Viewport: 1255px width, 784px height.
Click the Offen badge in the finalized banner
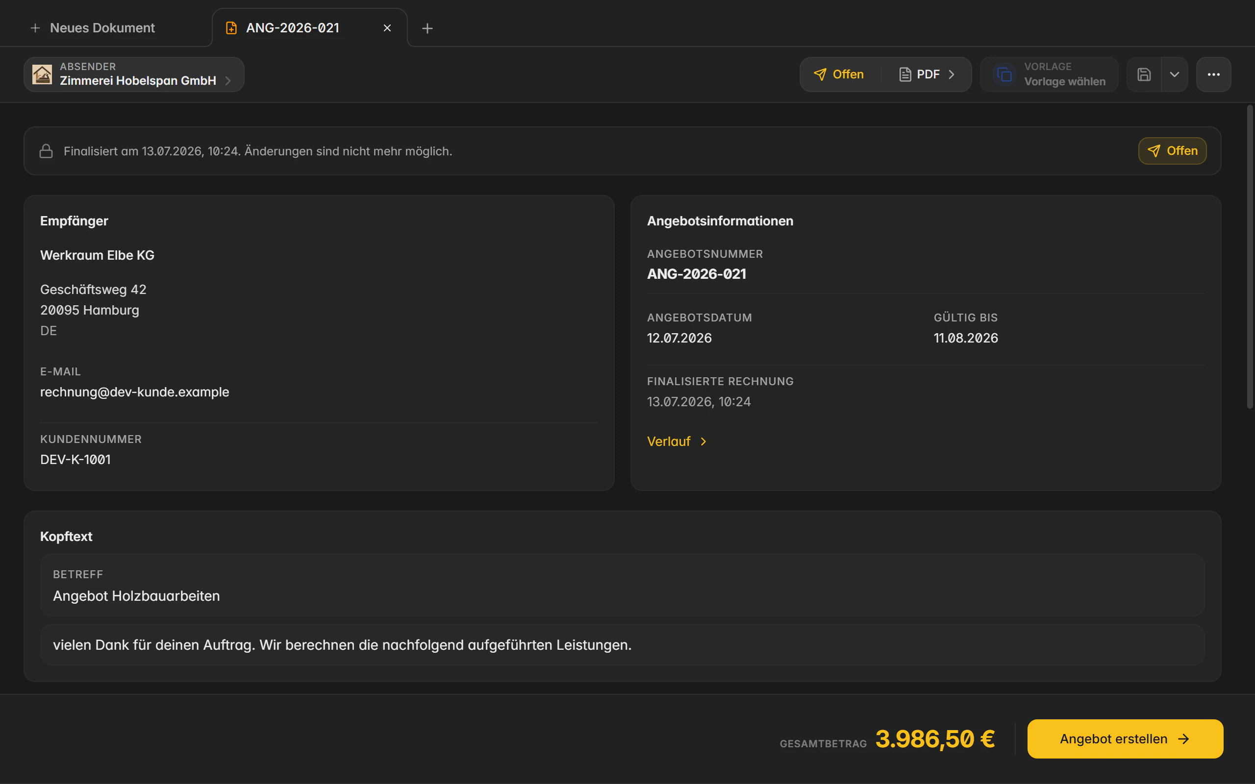tap(1172, 151)
